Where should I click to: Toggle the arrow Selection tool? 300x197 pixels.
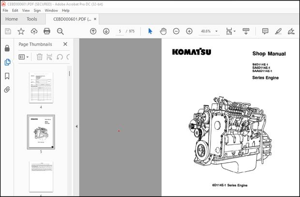150,31
